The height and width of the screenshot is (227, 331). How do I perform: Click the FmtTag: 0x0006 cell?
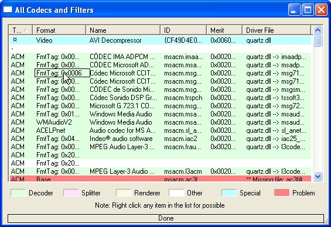[62, 73]
